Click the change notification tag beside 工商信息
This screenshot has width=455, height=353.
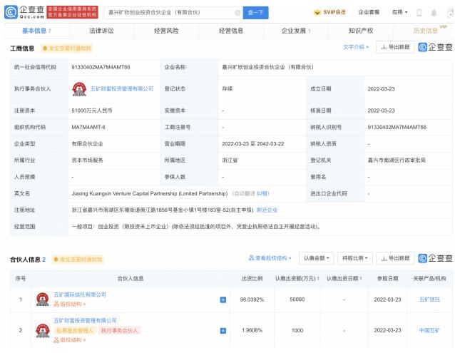[67, 48]
